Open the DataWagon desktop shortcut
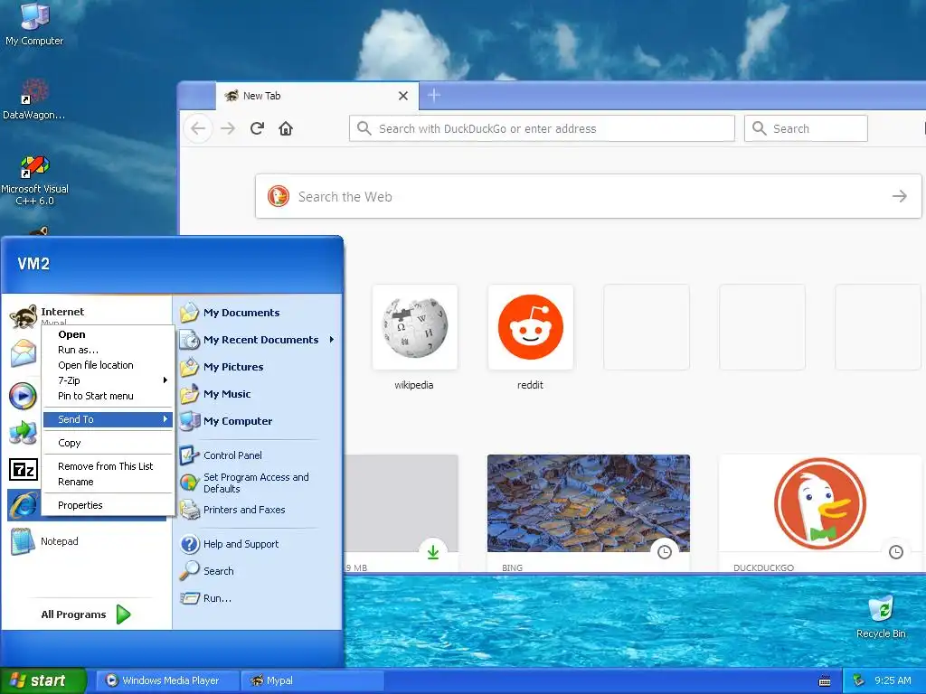This screenshot has height=694, width=926. click(34, 98)
